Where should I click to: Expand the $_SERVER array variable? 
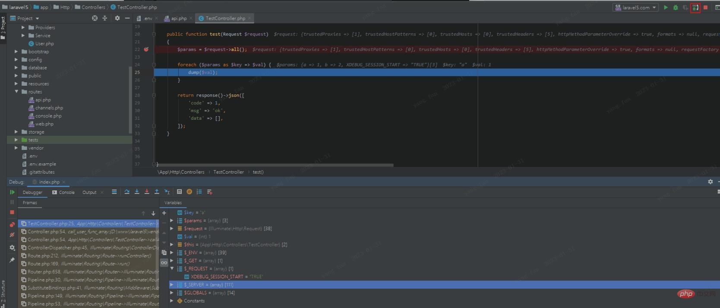click(x=172, y=285)
